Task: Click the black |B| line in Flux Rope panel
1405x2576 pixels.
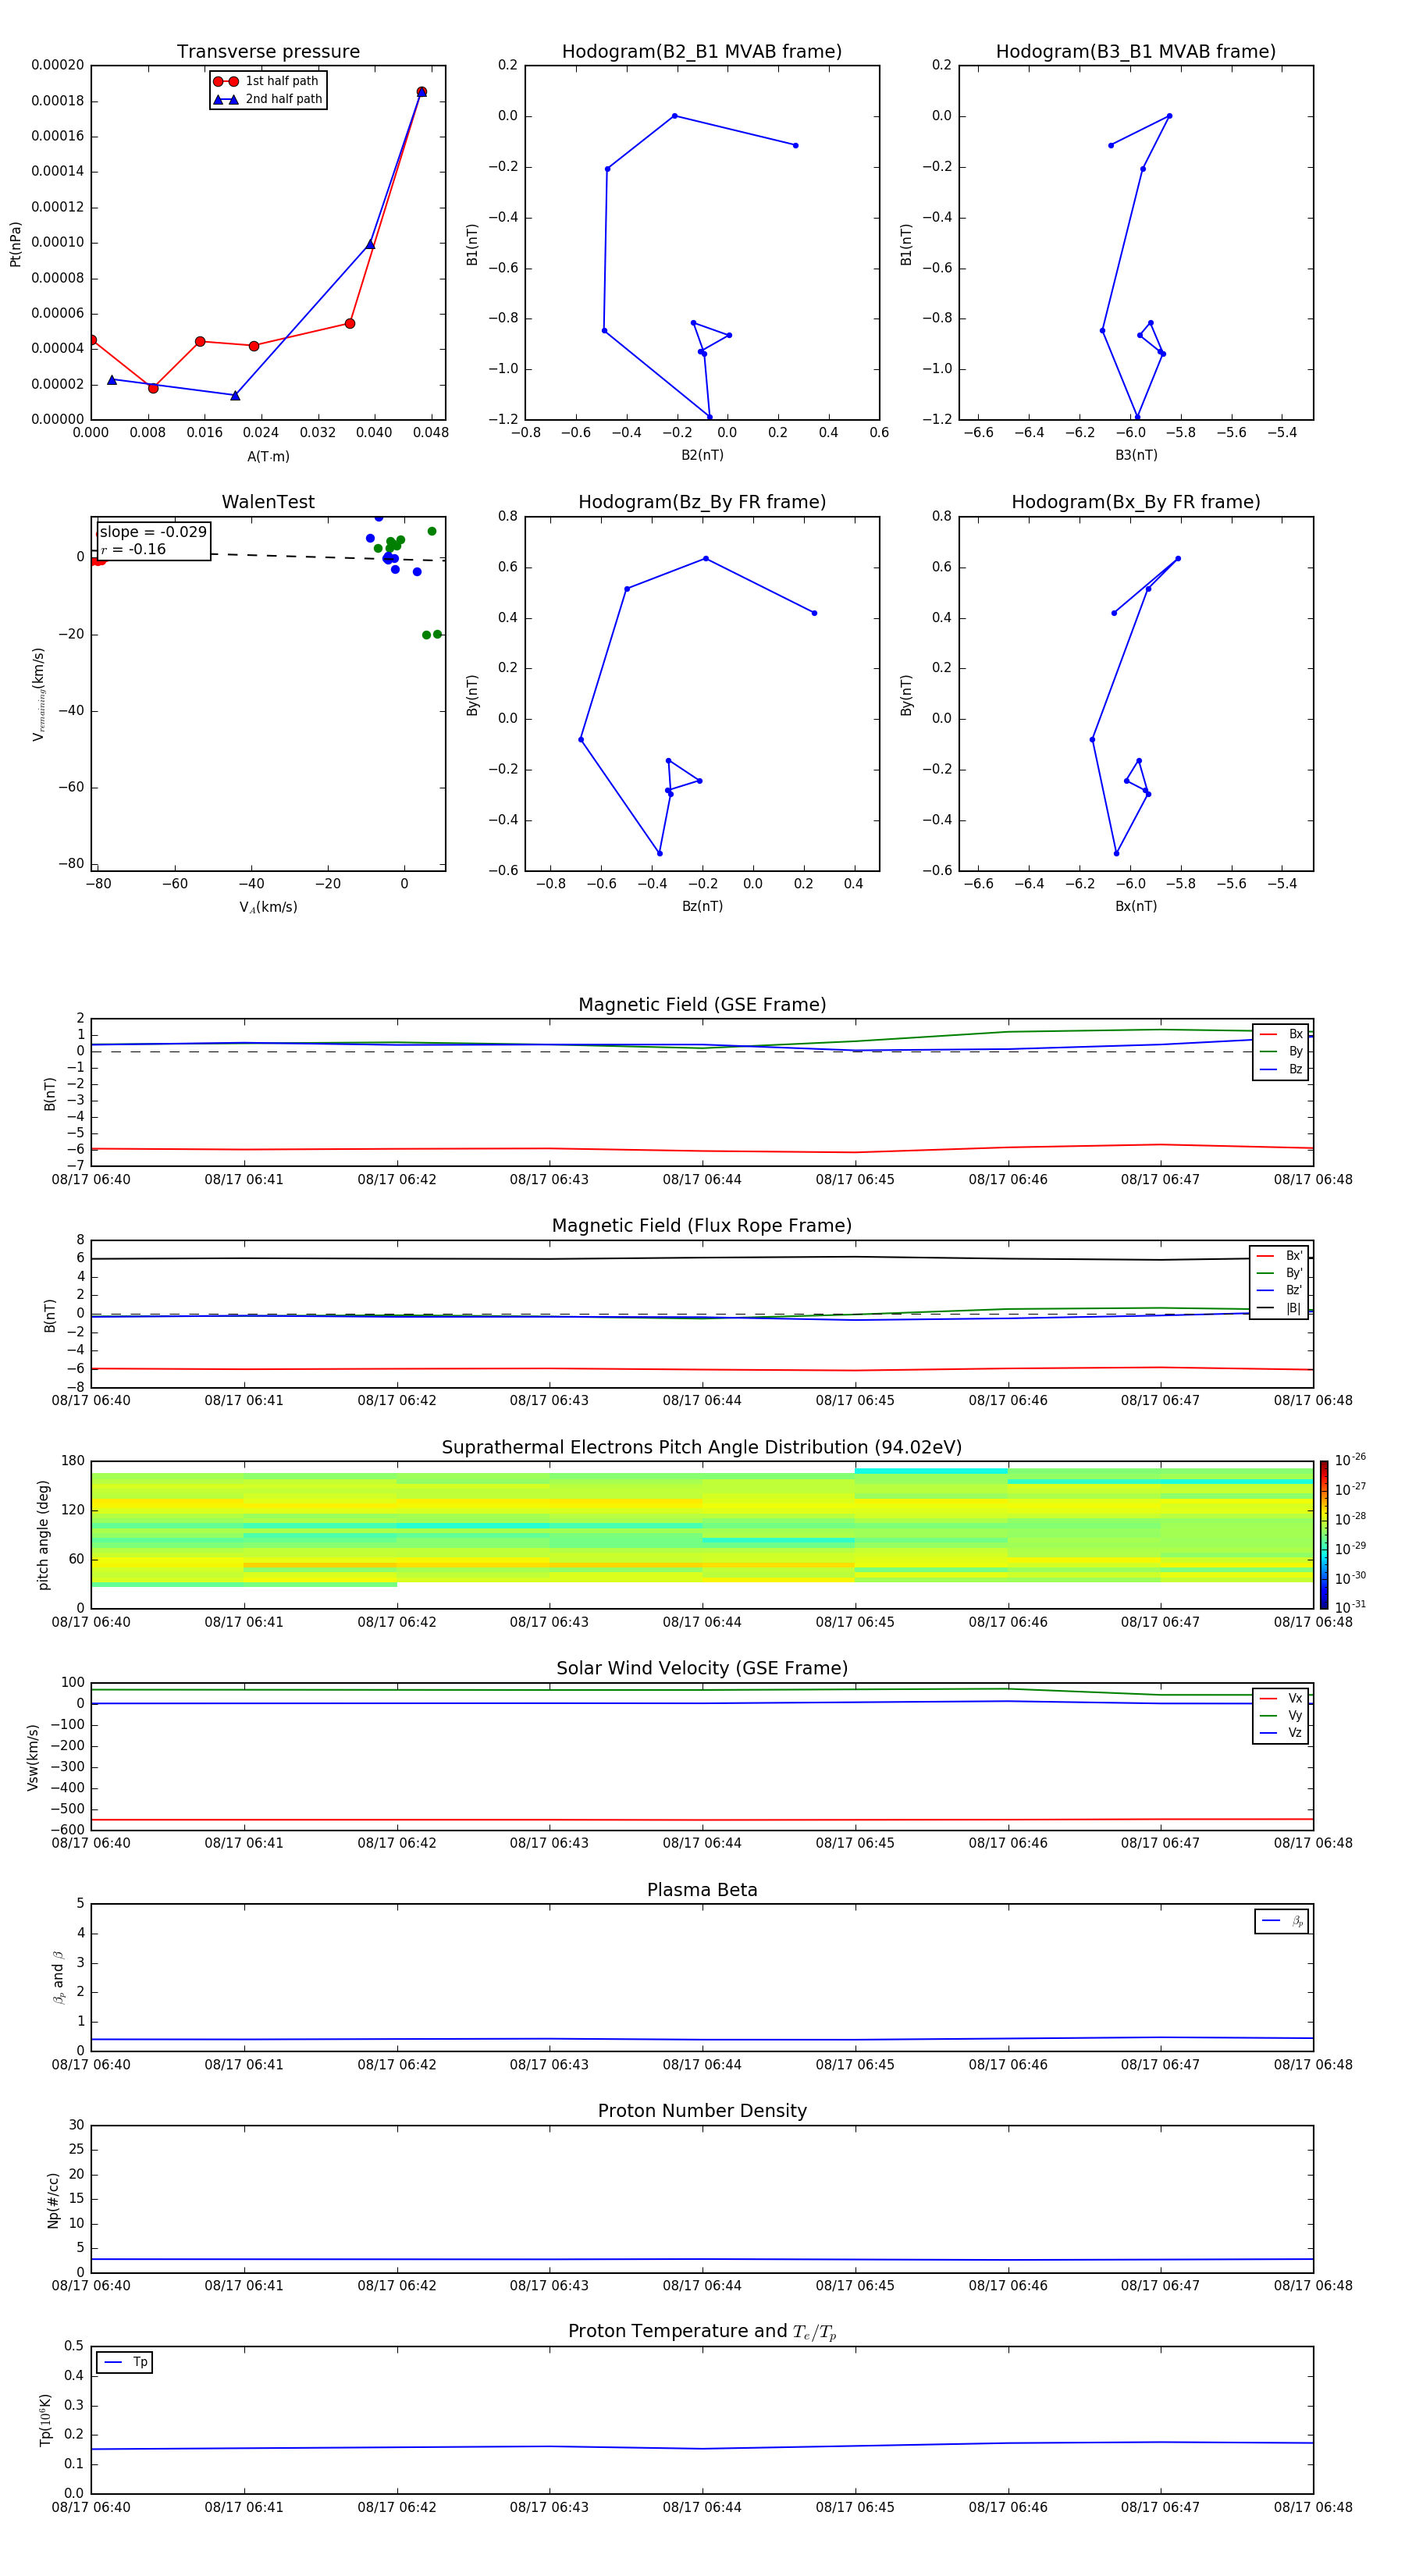Action: (702, 1258)
